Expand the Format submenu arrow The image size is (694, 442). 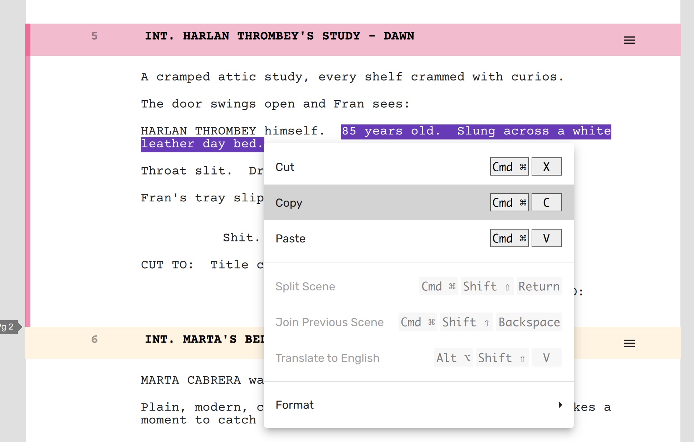pyautogui.click(x=560, y=405)
